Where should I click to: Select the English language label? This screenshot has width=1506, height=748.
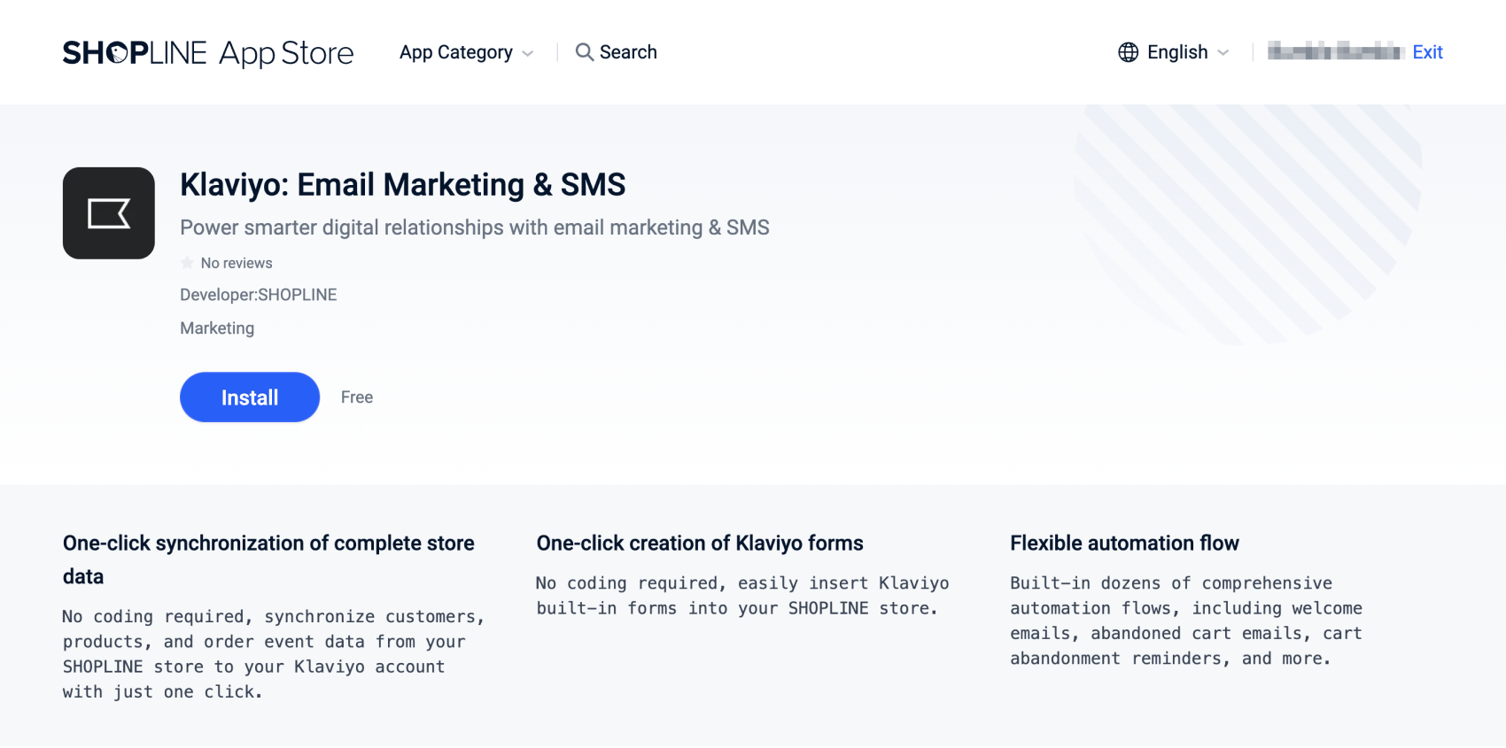1177,52
